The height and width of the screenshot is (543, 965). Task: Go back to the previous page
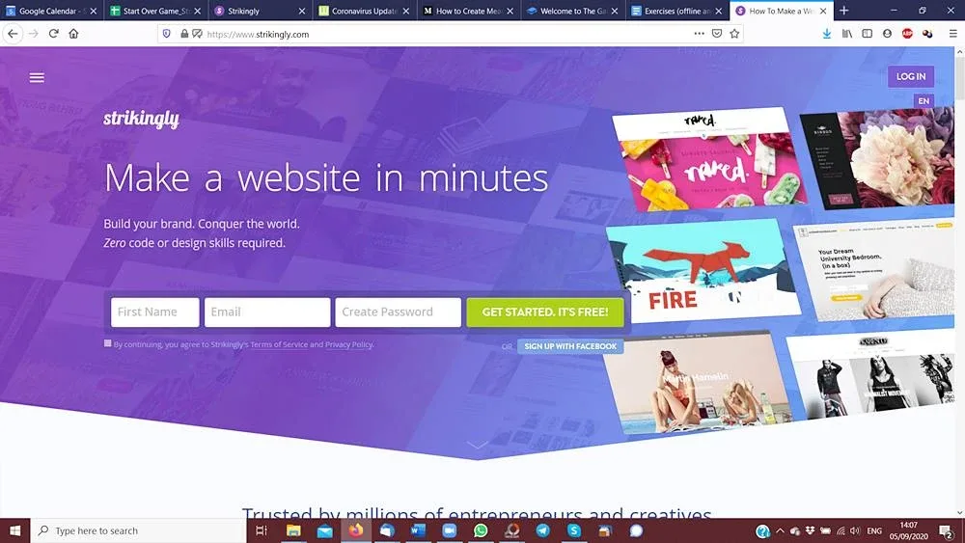click(x=13, y=34)
